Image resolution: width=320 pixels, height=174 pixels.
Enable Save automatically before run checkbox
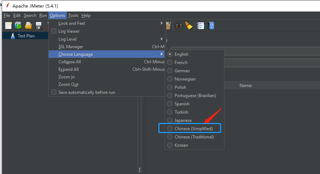click(x=54, y=92)
